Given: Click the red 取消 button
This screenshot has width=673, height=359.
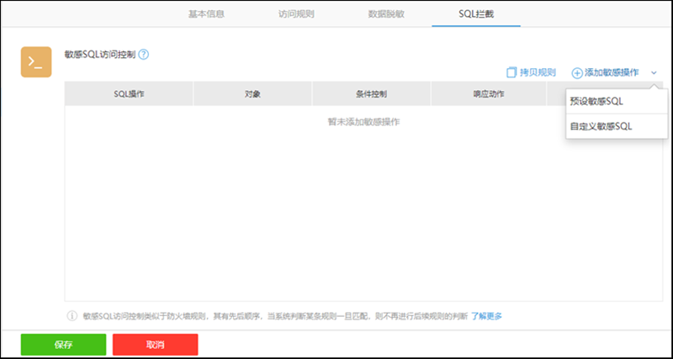Looking at the screenshot, I should 156,345.
